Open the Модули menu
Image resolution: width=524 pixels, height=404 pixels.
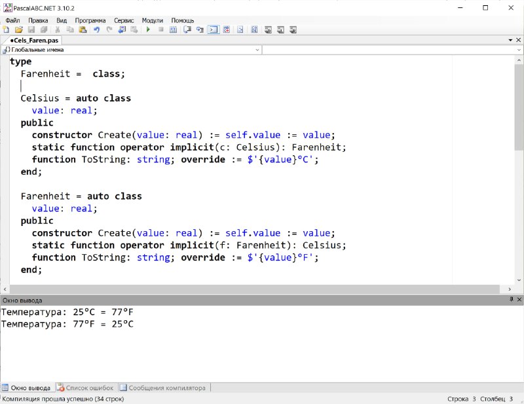153,20
